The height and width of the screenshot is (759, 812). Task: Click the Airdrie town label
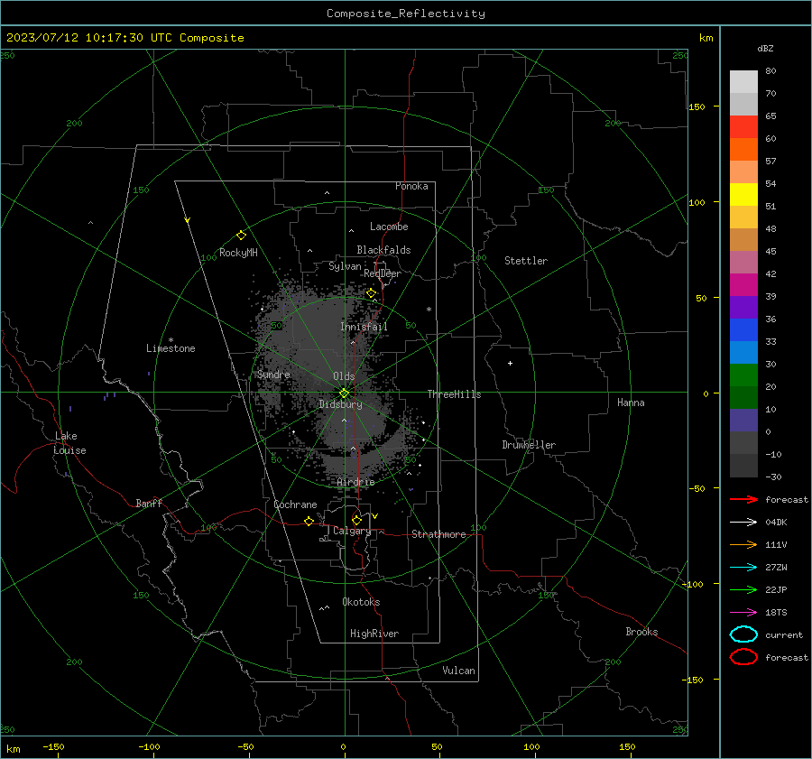tap(355, 482)
